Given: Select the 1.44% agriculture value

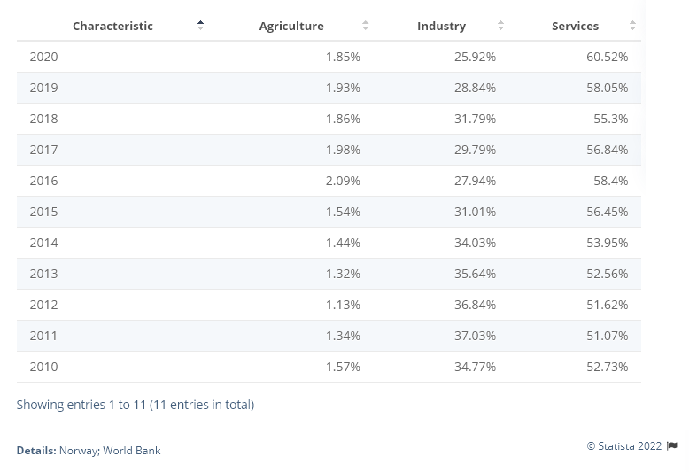Looking at the screenshot, I should click(343, 243).
